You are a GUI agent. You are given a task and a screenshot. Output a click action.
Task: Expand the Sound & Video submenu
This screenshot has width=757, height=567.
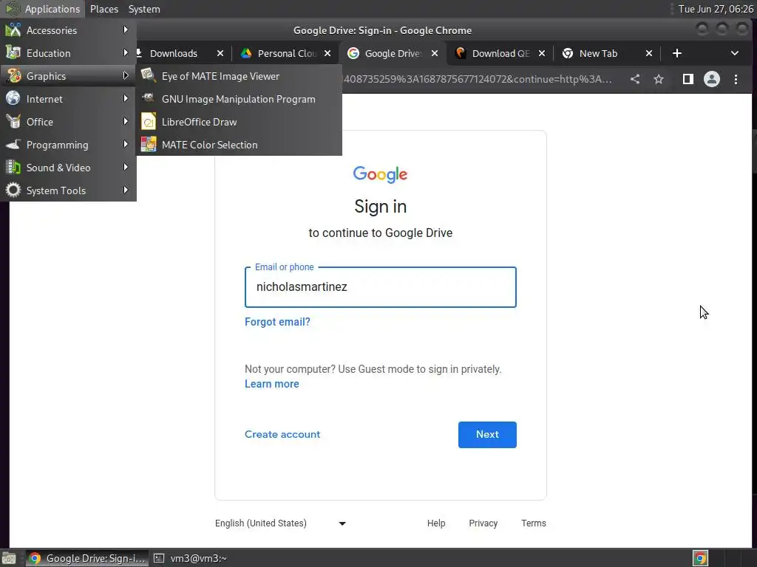tap(67, 168)
